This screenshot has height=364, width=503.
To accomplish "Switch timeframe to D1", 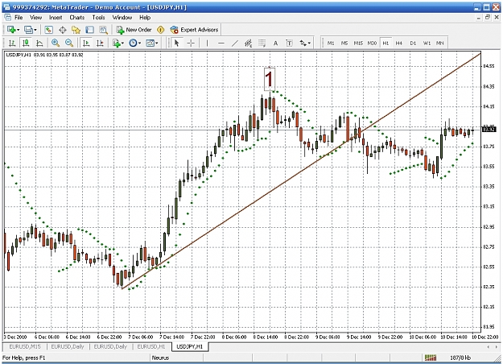I will click(413, 43).
